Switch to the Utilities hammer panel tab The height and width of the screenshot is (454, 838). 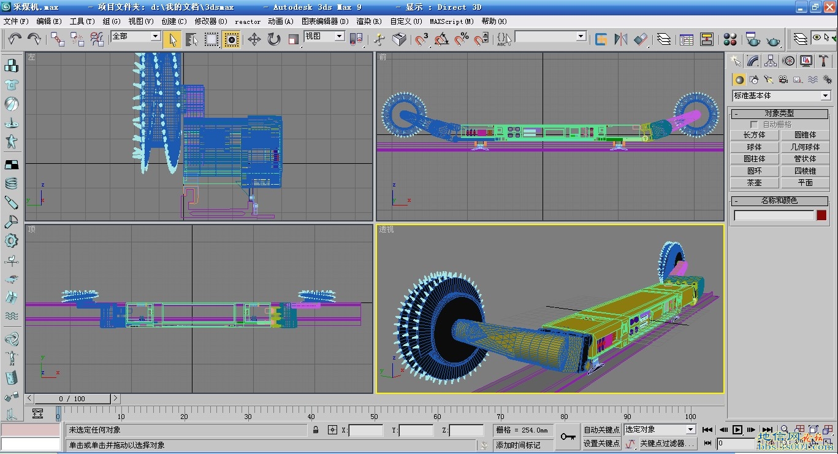(x=823, y=61)
